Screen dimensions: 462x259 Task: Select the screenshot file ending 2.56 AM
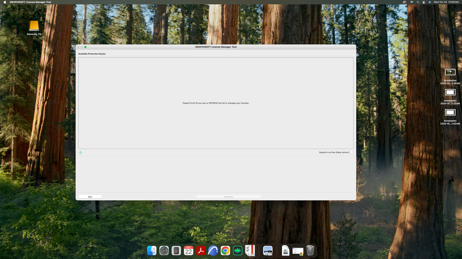click(x=450, y=77)
